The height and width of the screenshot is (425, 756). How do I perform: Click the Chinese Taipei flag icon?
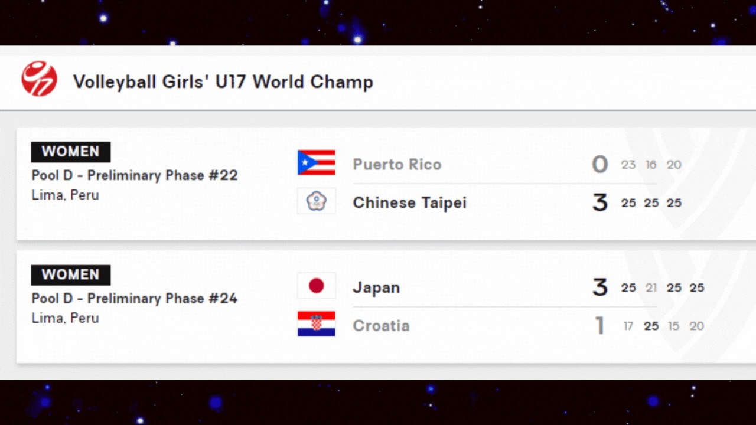coord(317,201)
